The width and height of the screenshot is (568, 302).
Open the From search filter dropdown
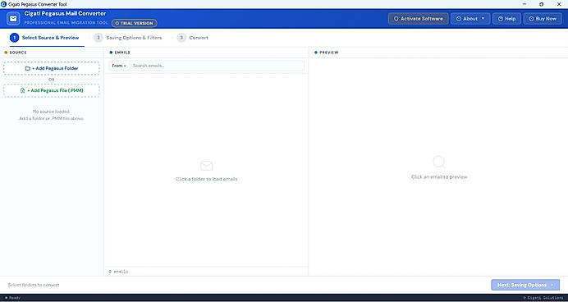tap(119, 66)
